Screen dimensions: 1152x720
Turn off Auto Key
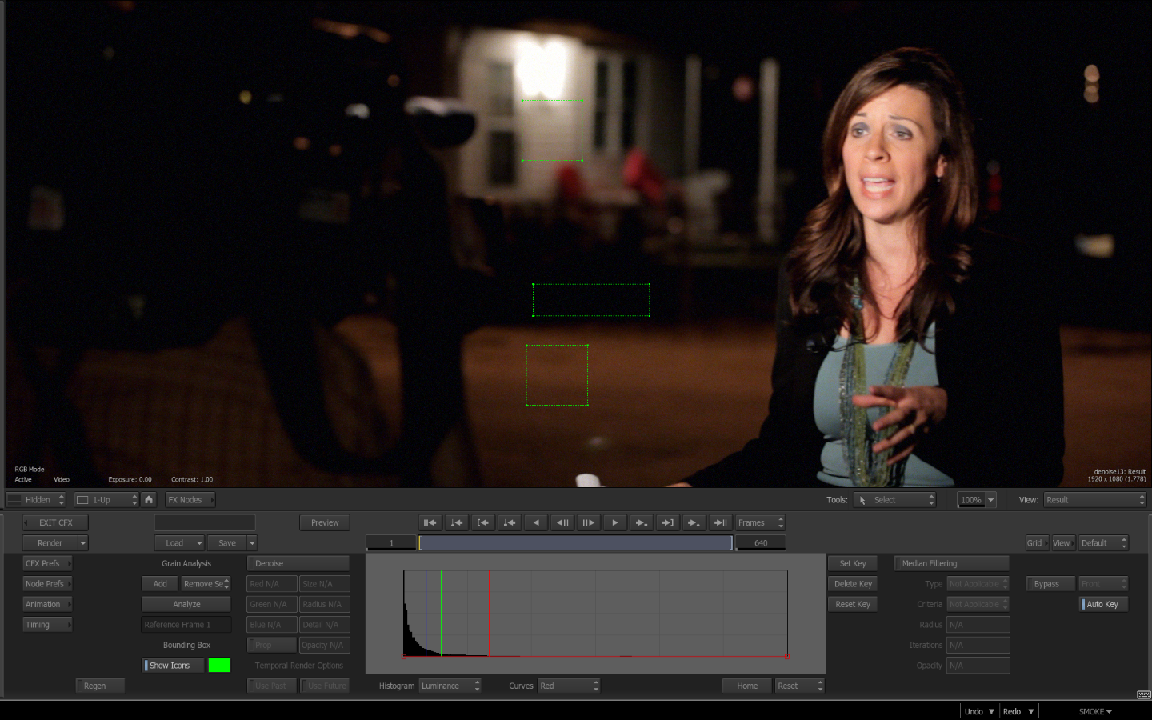[x=1103, y=605]
